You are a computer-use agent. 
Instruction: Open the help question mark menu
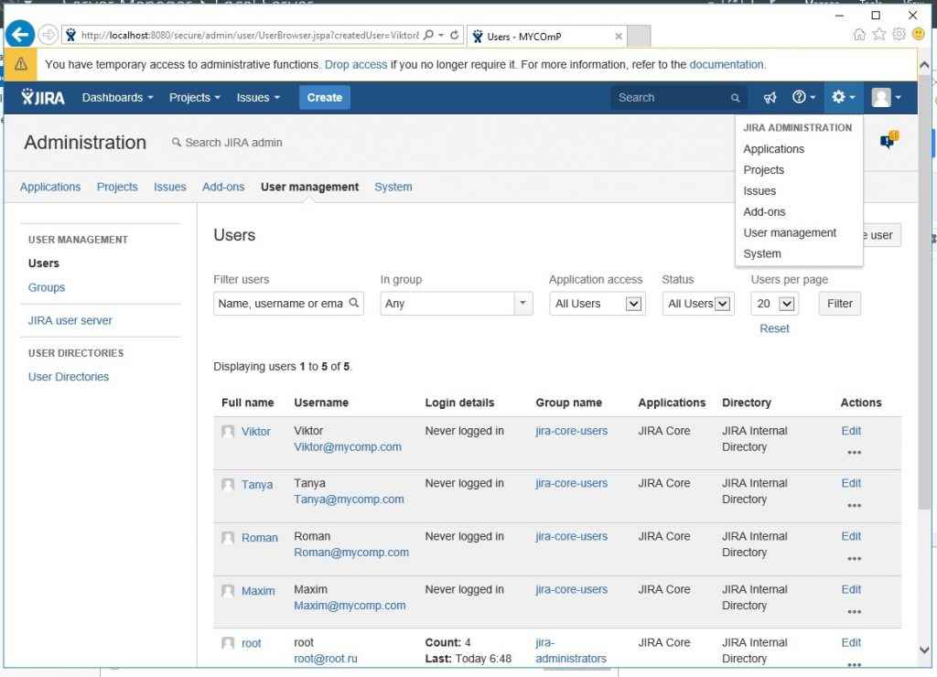tap(803, 97)
